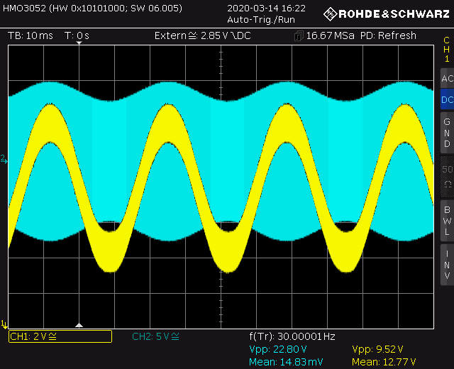Click the trigger time marker at bottom
Viewport: 454px width, 369px height.
pos(79,325)
